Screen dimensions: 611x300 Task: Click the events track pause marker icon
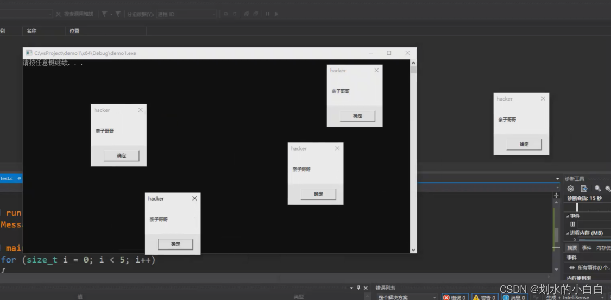[x=572, y=224]
